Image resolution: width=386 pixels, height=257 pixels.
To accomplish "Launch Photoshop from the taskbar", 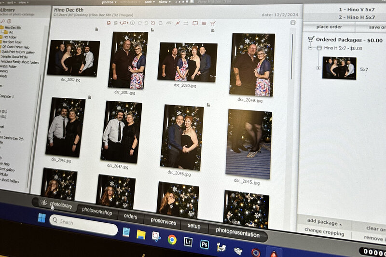I will point(205,244).
